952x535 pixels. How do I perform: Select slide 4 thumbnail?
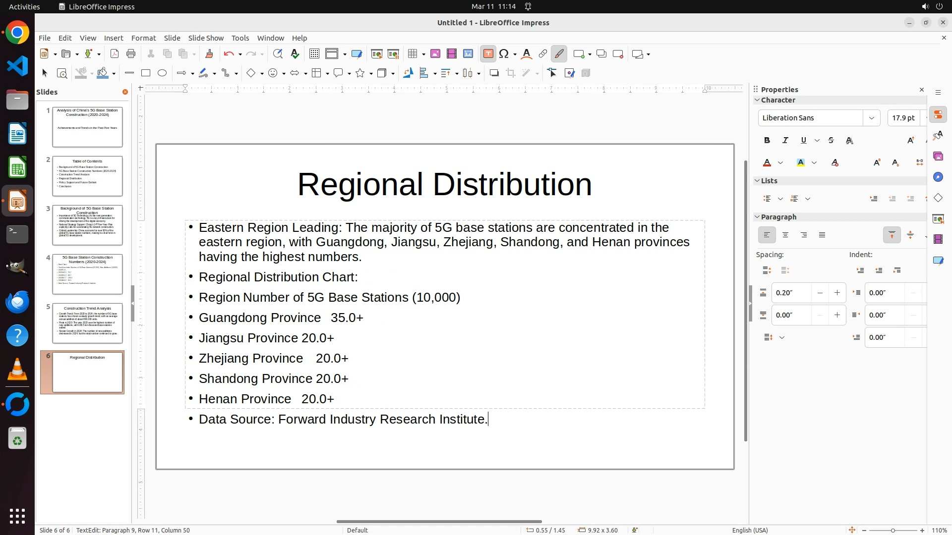(87, 274)
